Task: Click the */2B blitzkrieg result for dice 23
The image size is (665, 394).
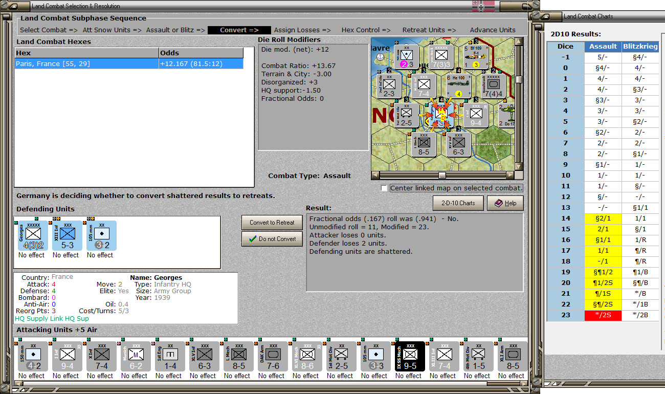Action: click(x=640, y=315)
